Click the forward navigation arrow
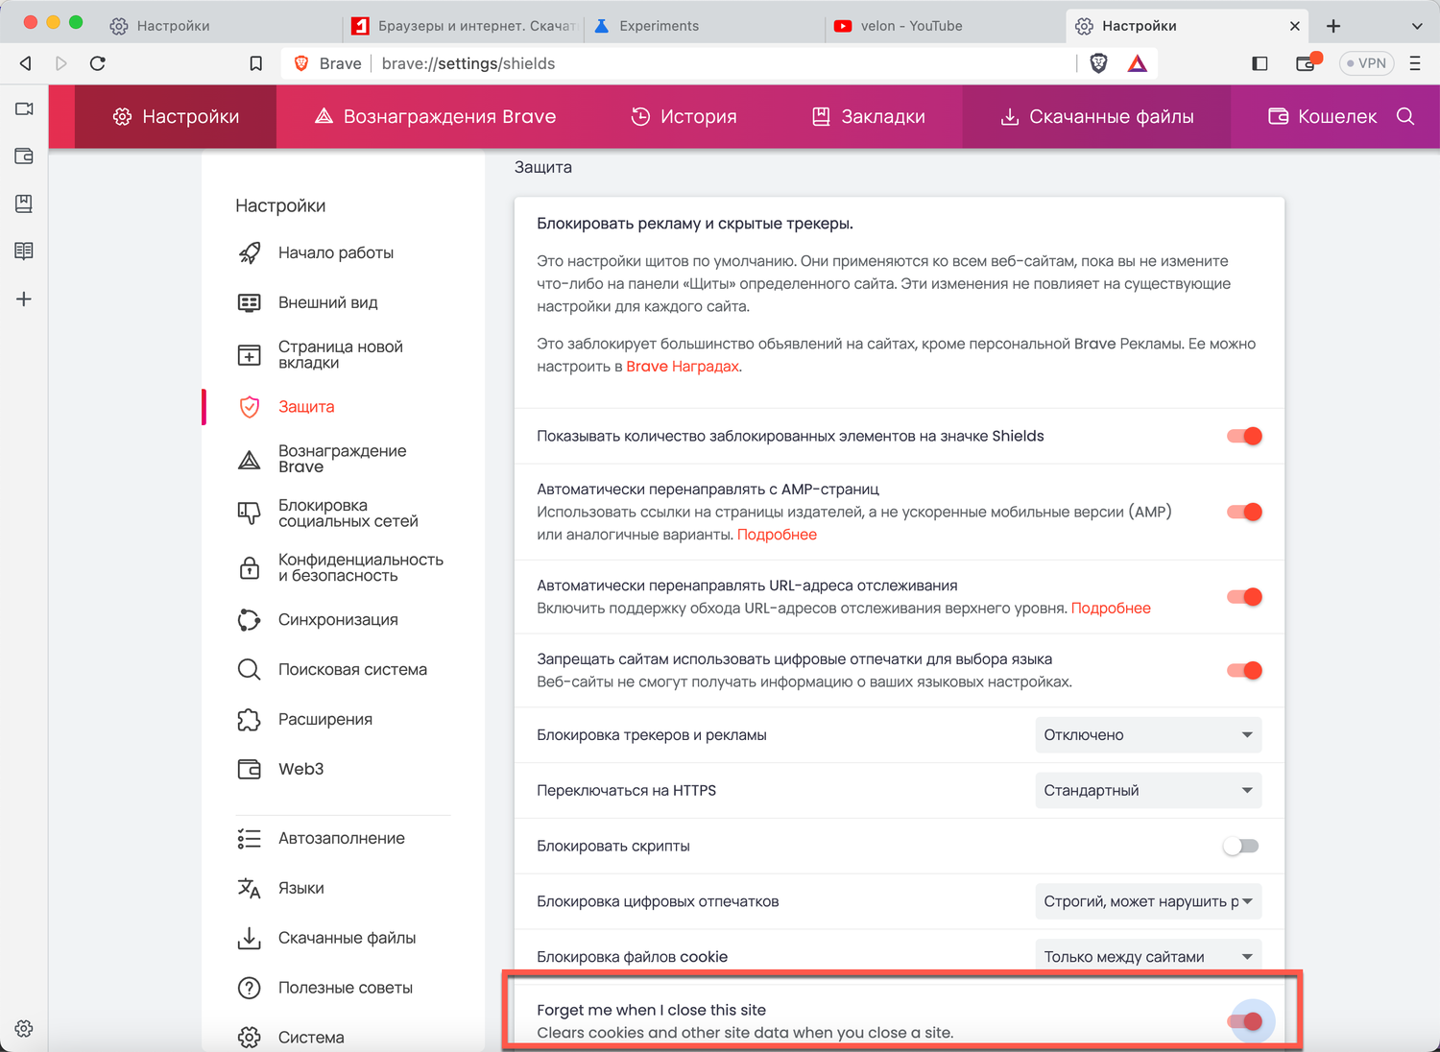The height and width of the screenshot is (1052, 1440). tap(61, 63)
